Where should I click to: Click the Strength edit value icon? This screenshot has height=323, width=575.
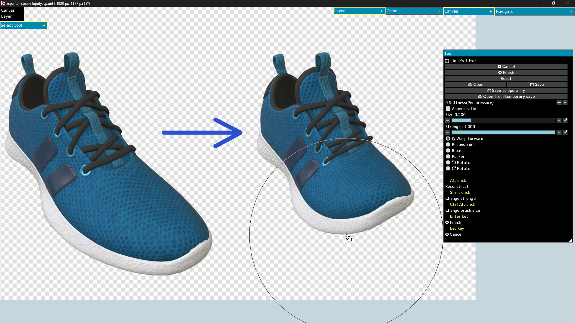tap(565, 132)
